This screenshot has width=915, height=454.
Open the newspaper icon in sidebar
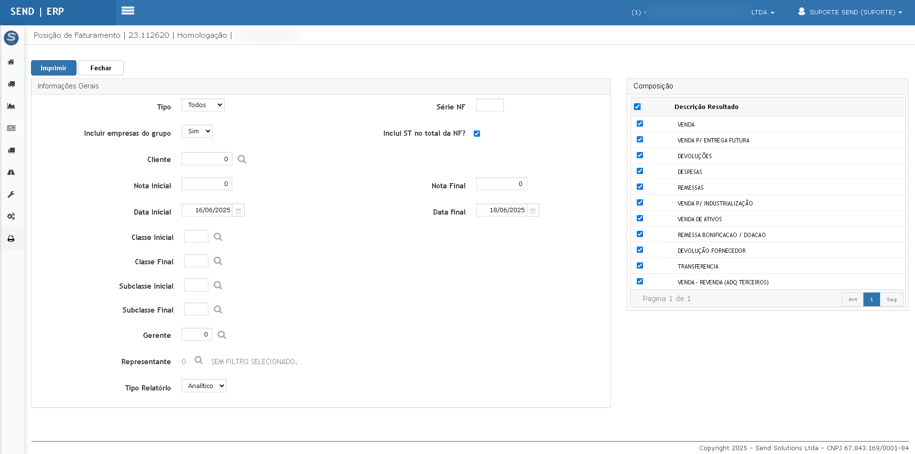(x=11, y=128)
